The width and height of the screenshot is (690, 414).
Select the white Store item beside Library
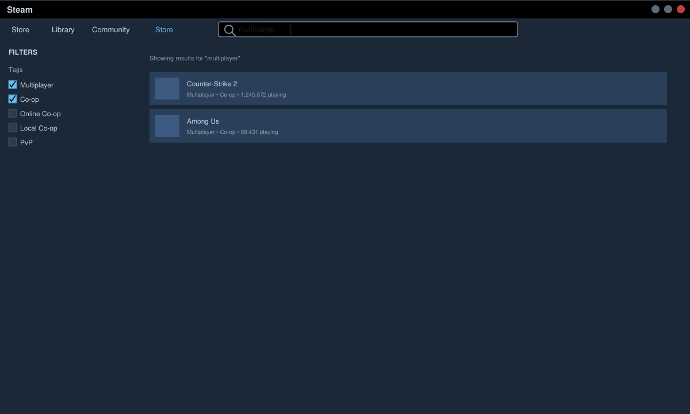[20, 30]
